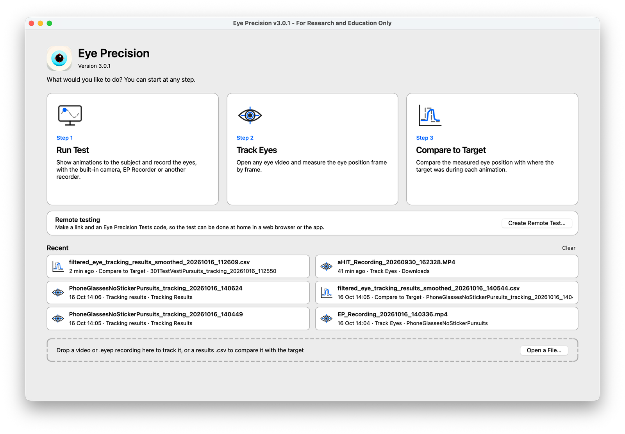The image size is (625, 434).
Task: Click the Step 3 label
Action: (x=425, y=138)
